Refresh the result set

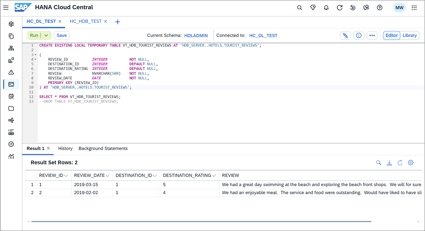[x=400, y=162]
